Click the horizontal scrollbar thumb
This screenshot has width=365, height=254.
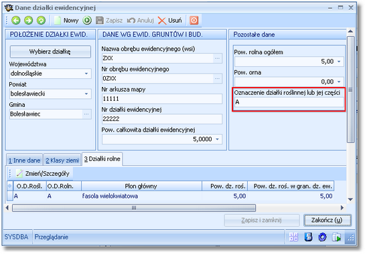(x=134, y=208)
